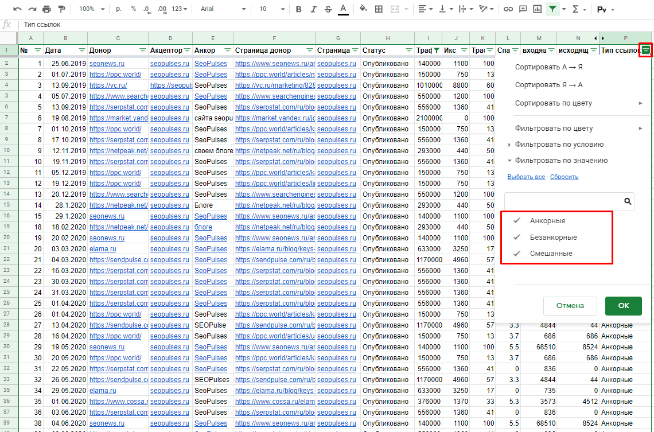The image size is (654, 432).
Task: Click the search magnifier icon
Action: (628, 201)
